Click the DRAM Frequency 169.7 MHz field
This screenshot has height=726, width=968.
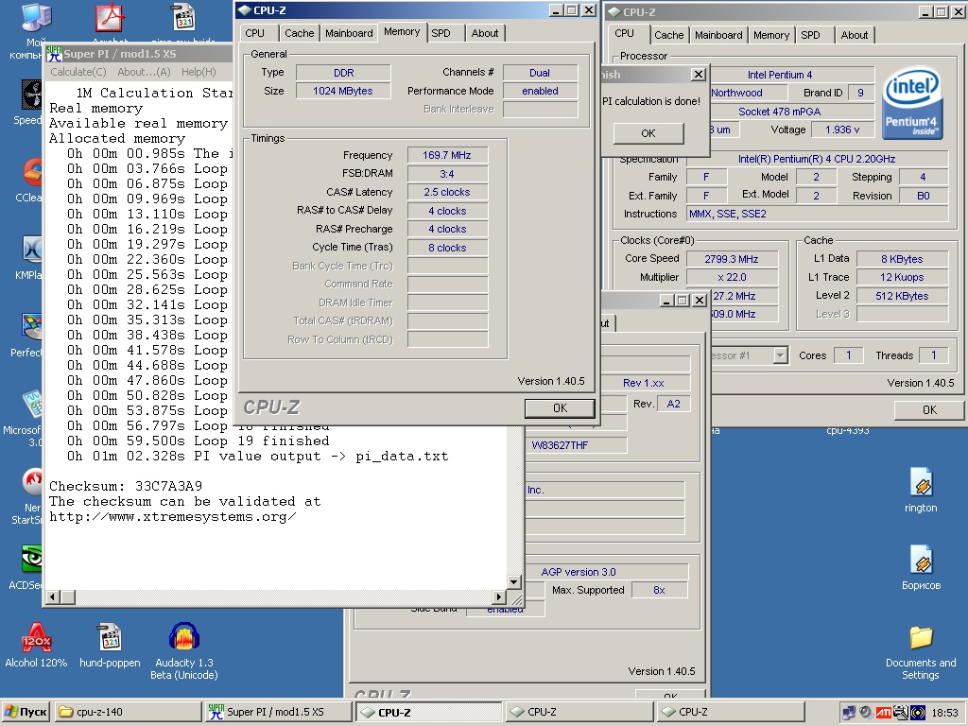[447, 155]
